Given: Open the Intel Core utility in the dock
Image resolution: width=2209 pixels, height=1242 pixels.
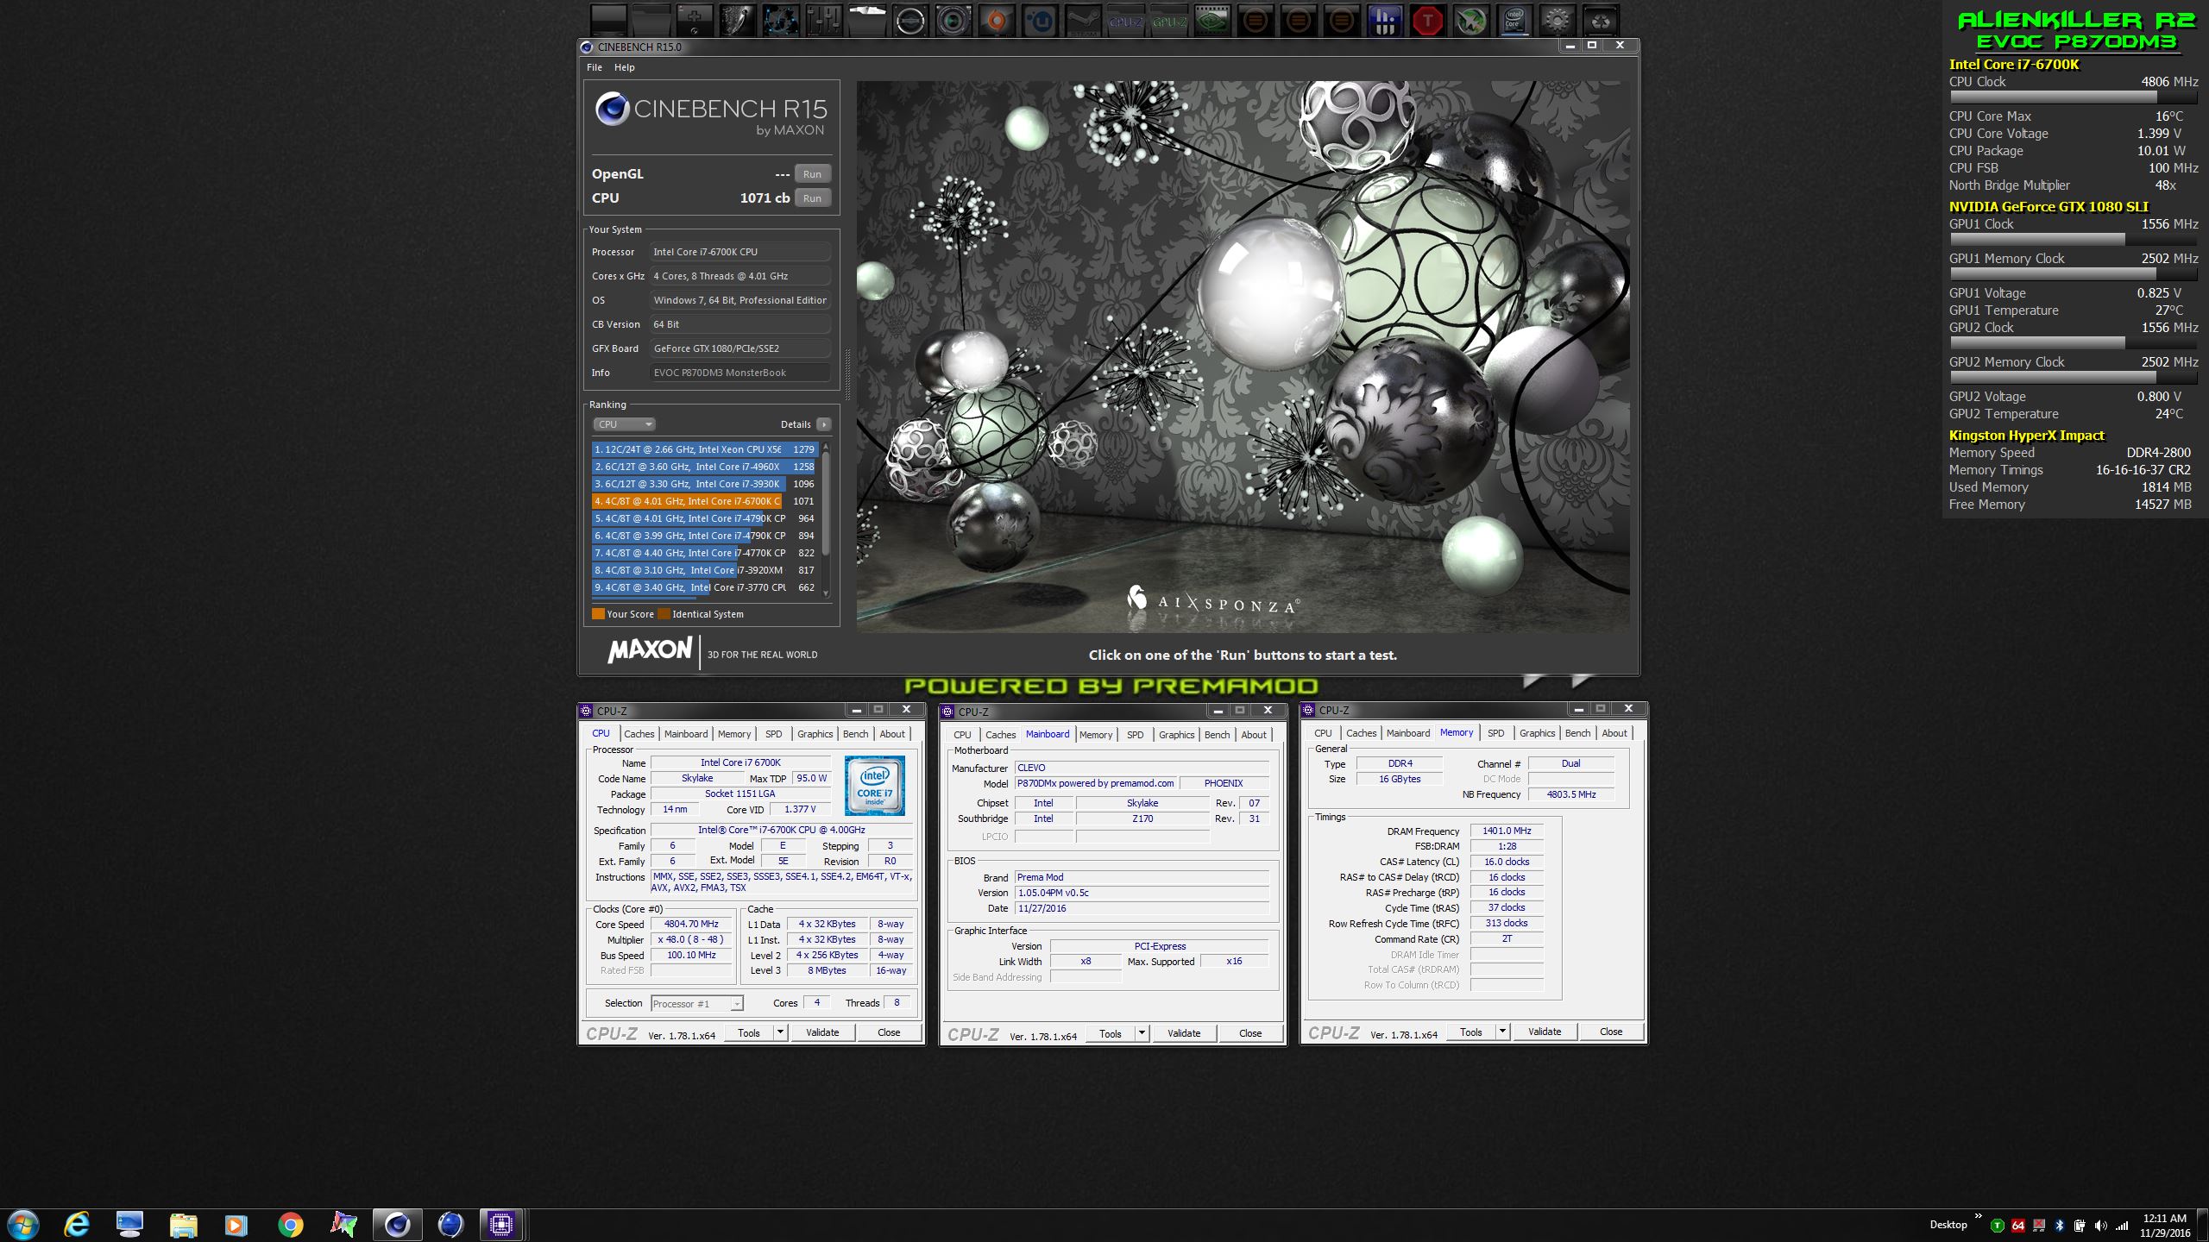Looking at the screenshot, I should click(x=1514, y=21).
